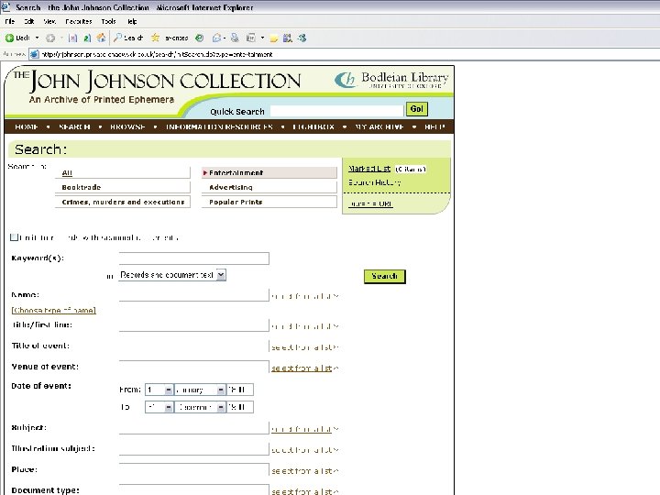Screen dimensions: 660x495
Task: Click the Edit page icon in toolbar
Action: coord(251,38)
